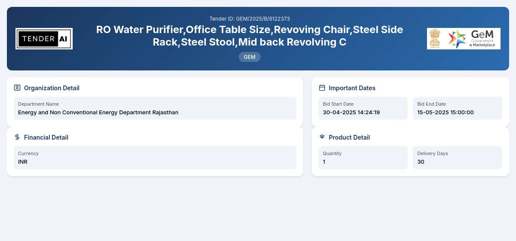Click the Organization Detail section heading
Screen dimensions: 516x241
pyautogui.click(x=52, y=88)
